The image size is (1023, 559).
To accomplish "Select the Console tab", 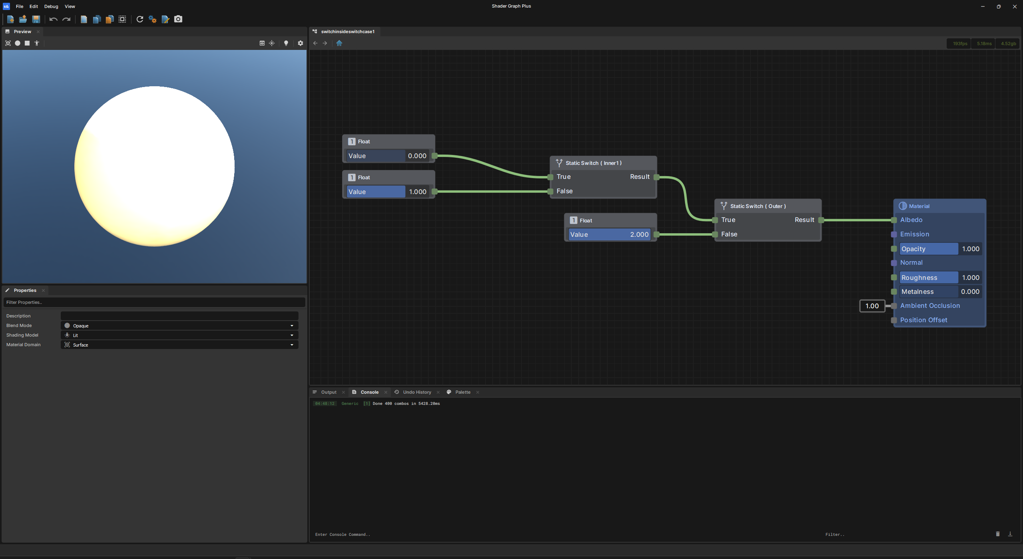I will click(369, 392).
